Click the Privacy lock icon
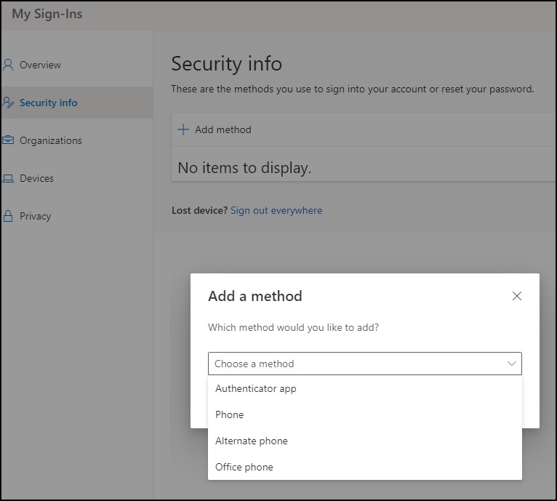Screen dimensions: 557x501 9,216
